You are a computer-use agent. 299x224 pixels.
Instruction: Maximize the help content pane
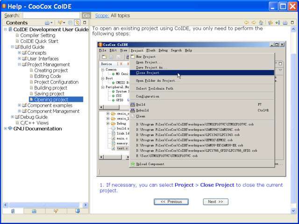(292, 23)
